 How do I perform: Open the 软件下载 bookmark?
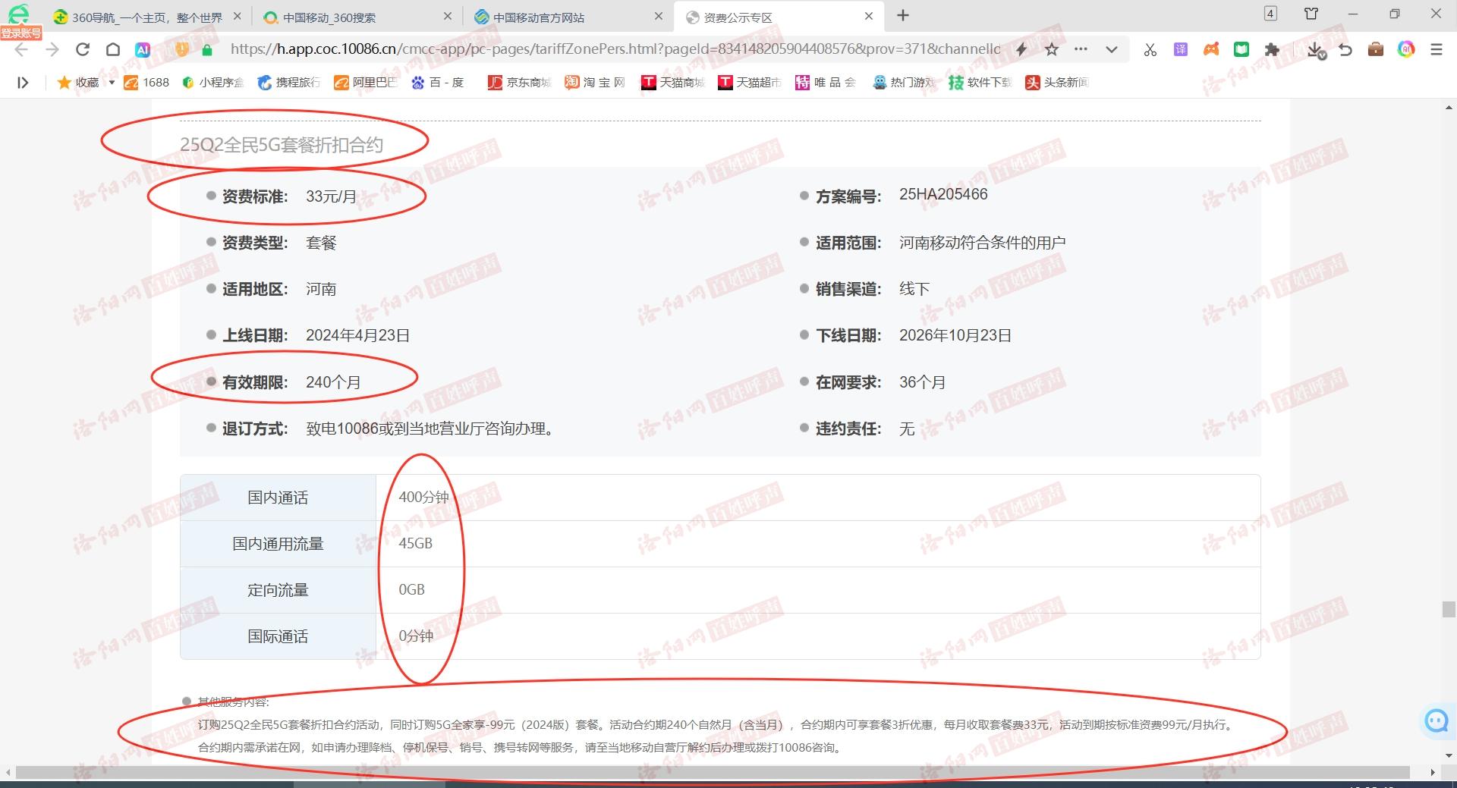click(980, 82)
